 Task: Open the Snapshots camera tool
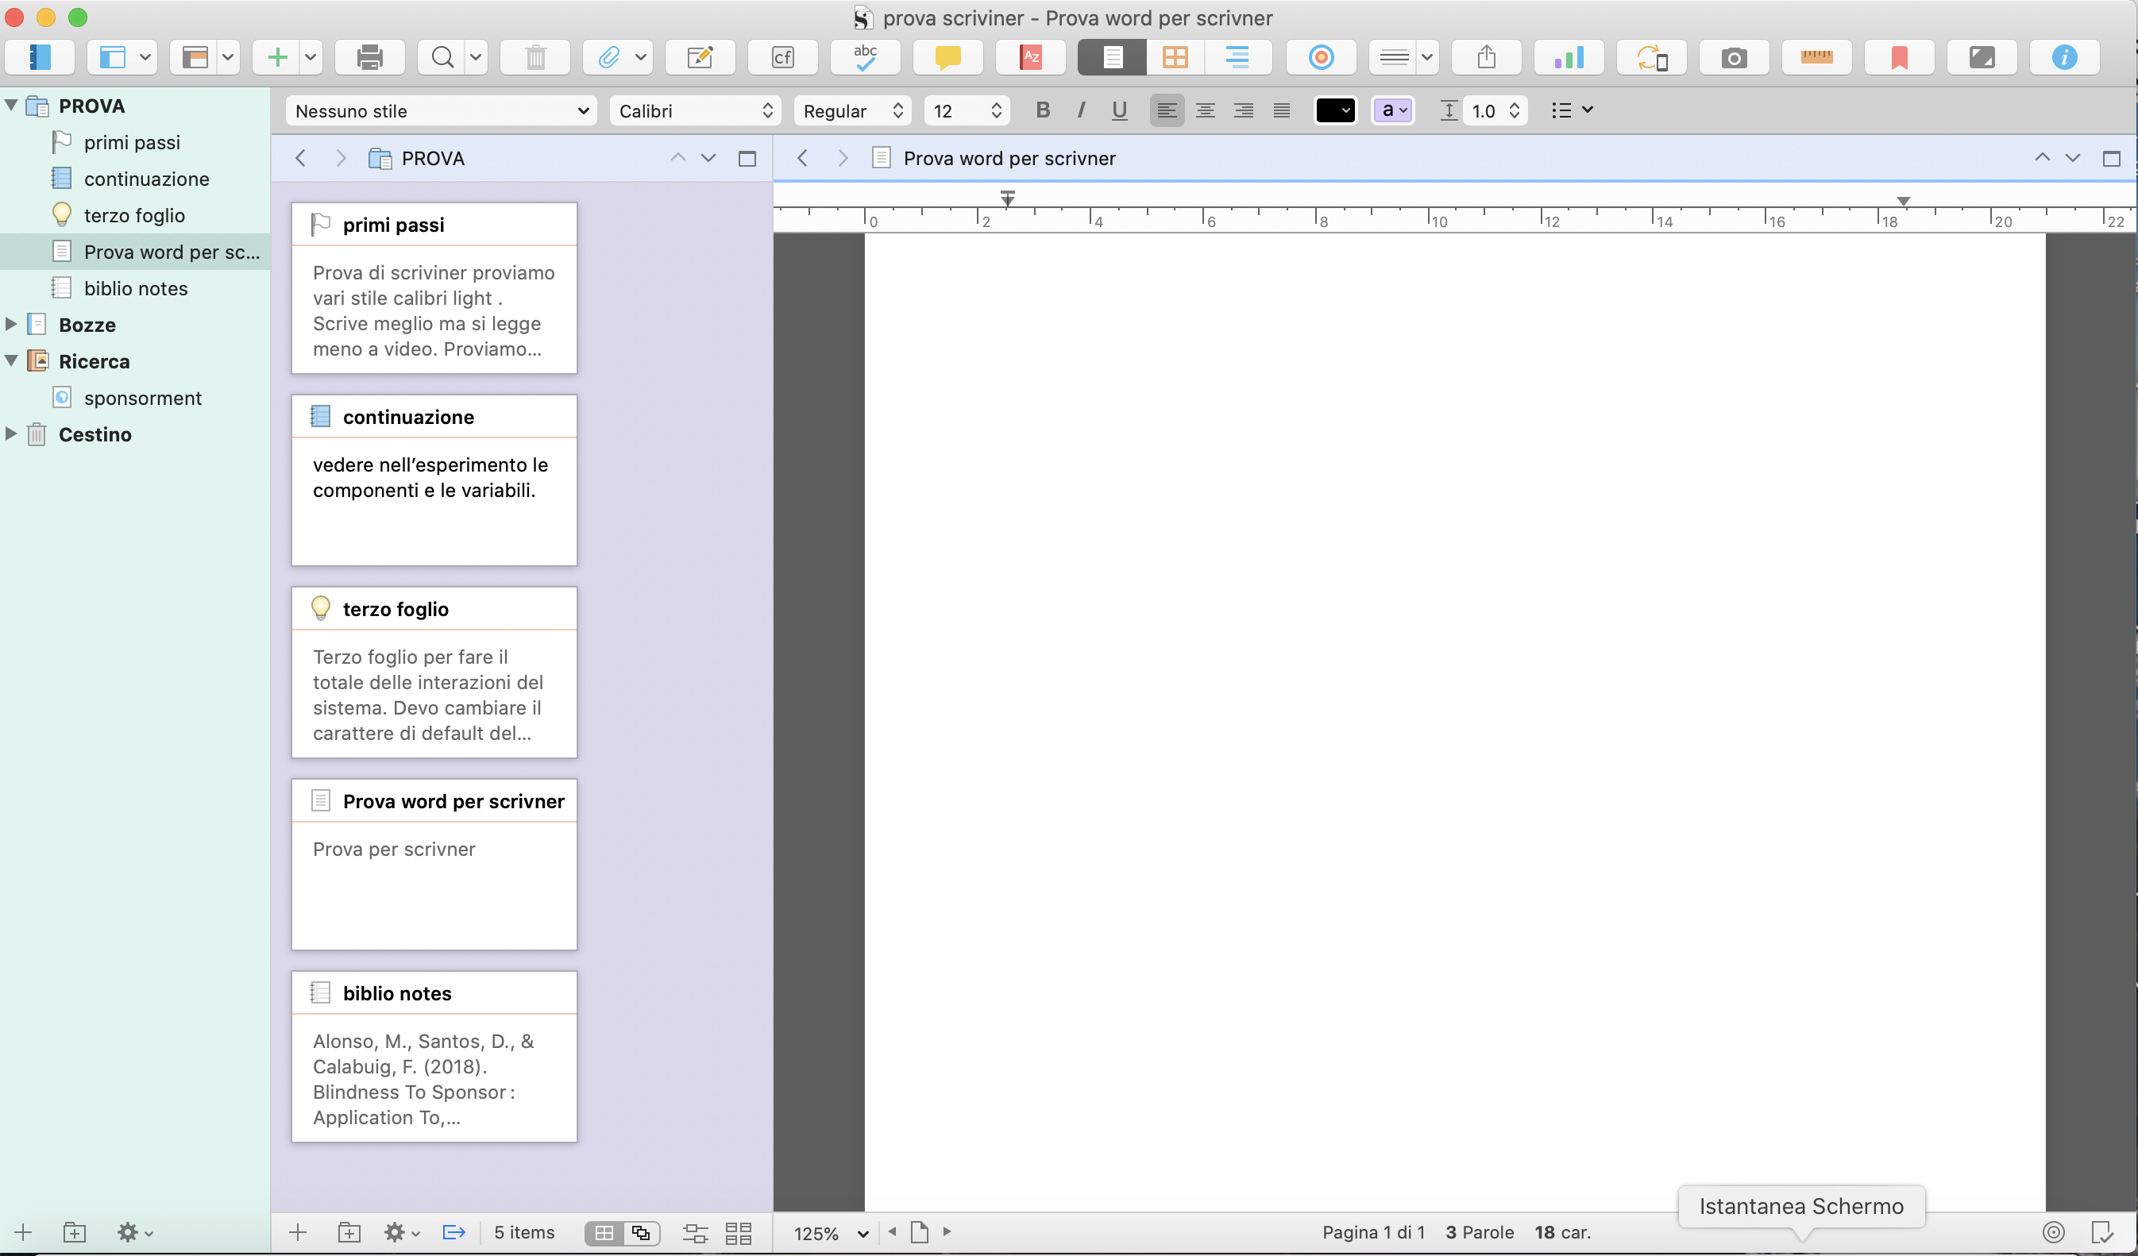(1733, 58)
